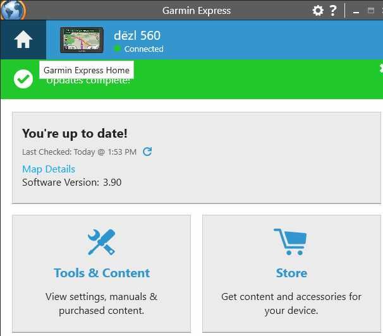Open help with the question mark icon
383x336 pixels.
pyautogui.click(x=332, y=11)
